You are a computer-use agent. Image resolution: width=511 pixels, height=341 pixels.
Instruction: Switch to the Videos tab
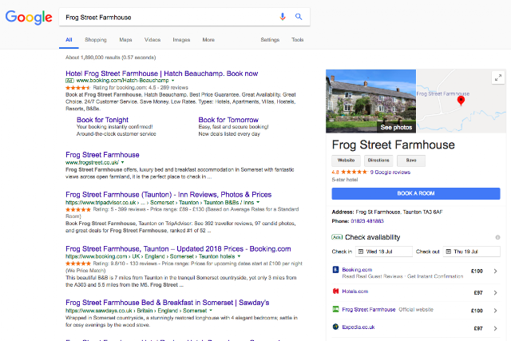(153, 40)
